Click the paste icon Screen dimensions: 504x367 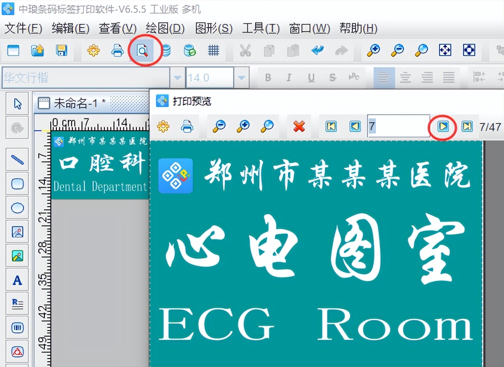tap(293, 50)
